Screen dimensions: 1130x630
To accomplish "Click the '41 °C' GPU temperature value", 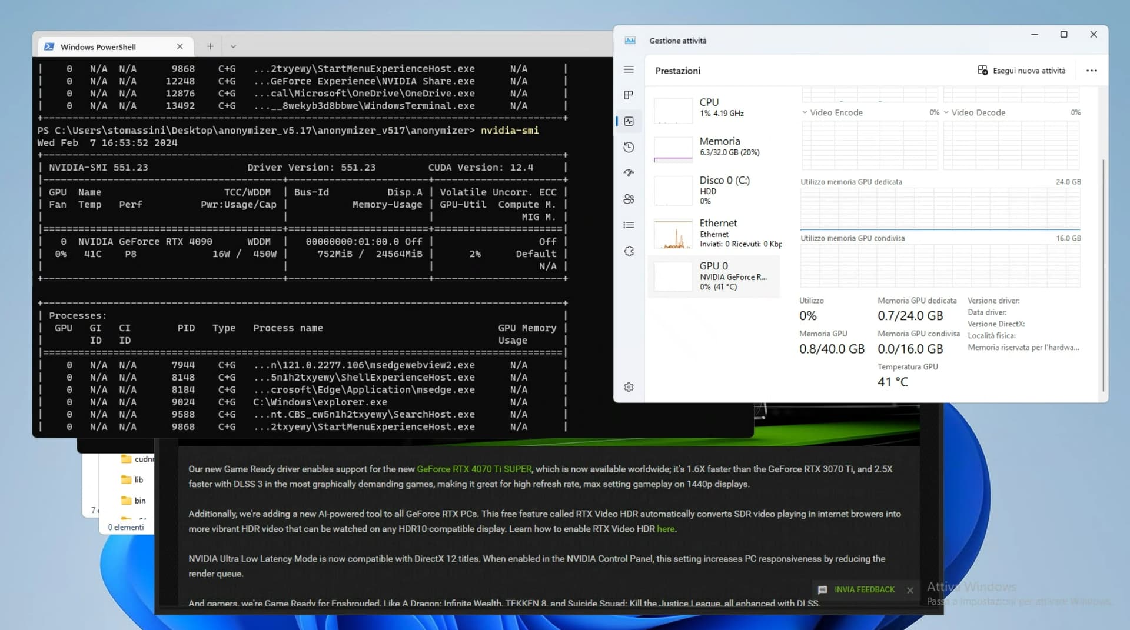I will point(893,382).
